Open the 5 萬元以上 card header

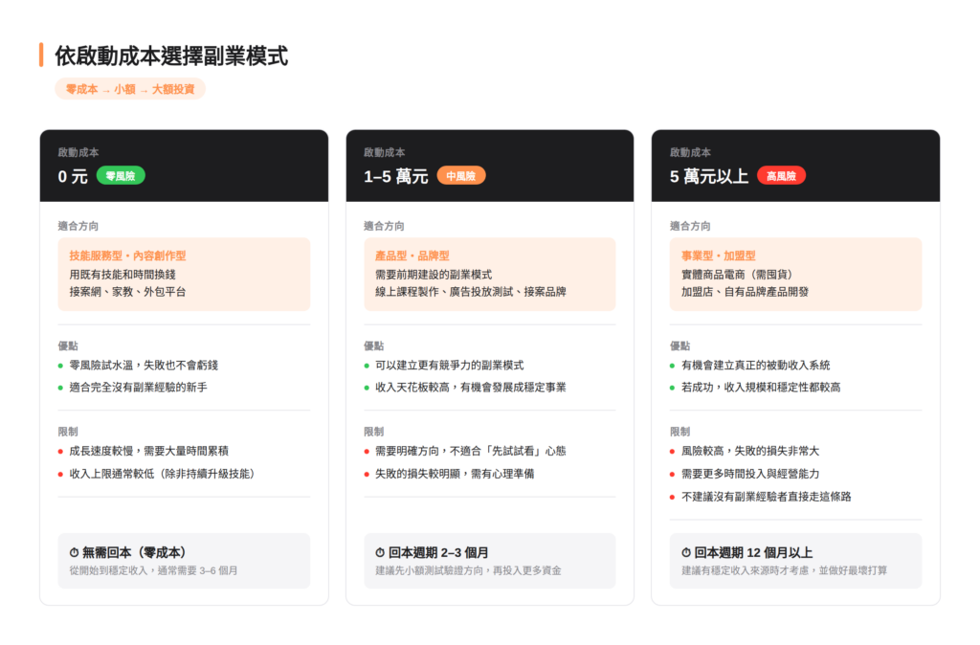(796, 166)
